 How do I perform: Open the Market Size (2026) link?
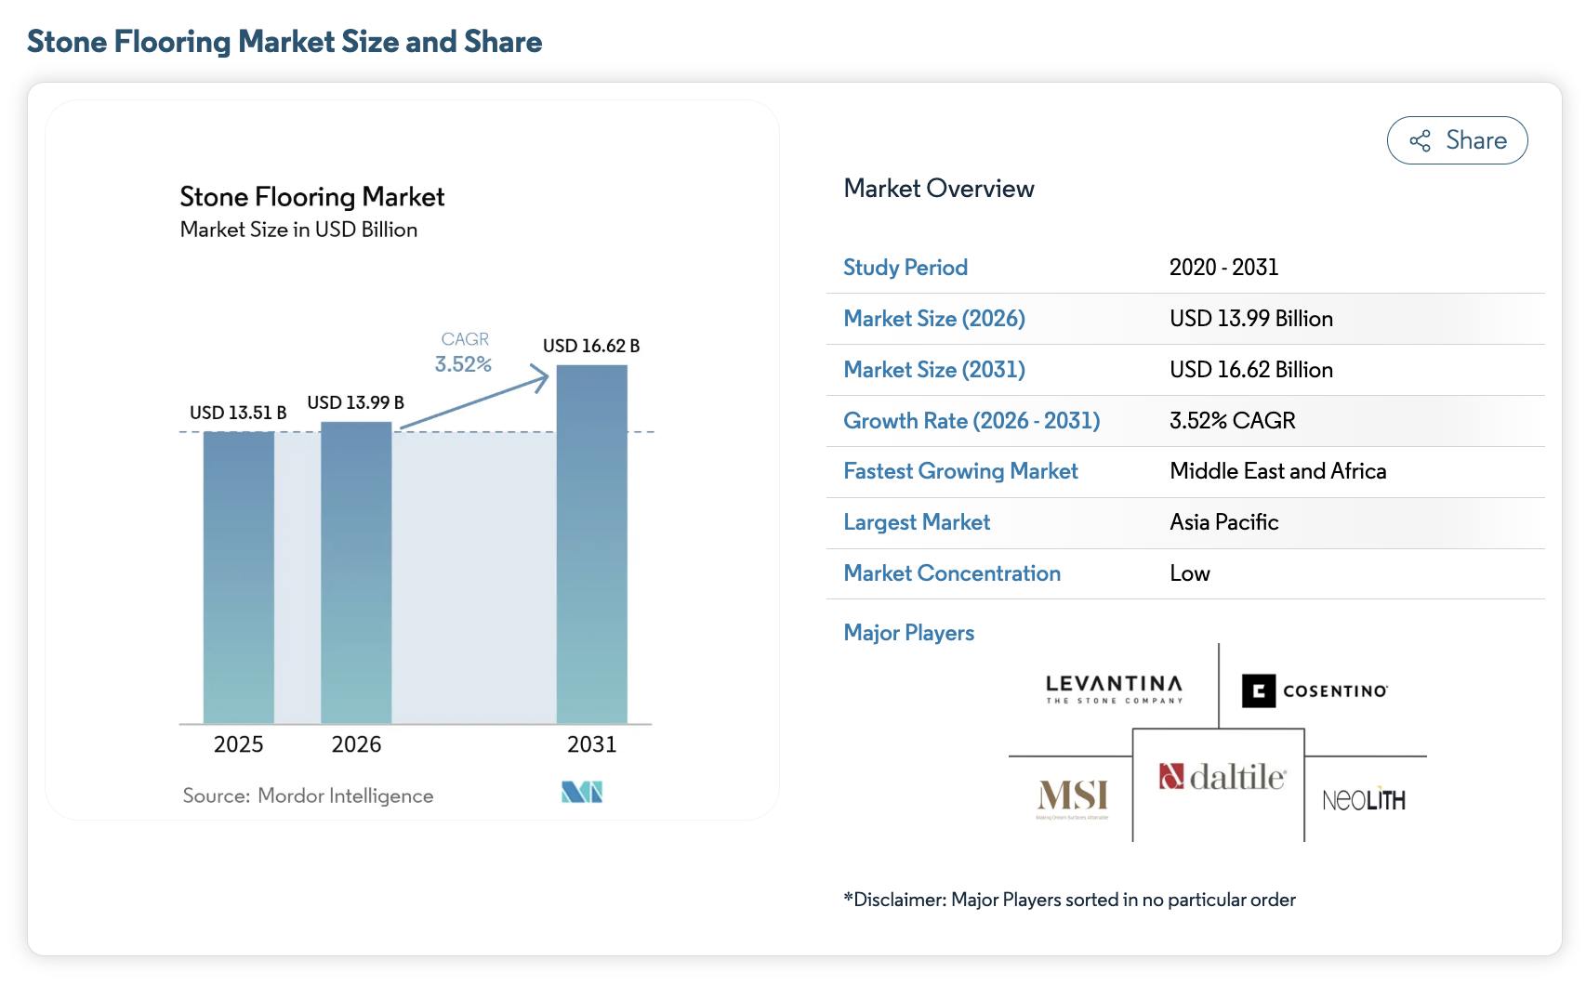(x=933, y=319)
